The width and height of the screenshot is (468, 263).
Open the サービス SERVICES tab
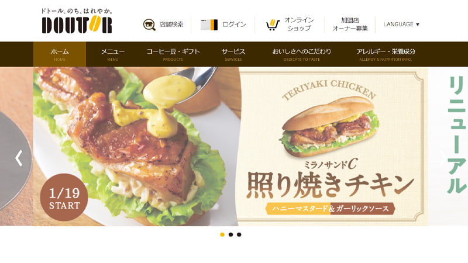pos(233,54)
